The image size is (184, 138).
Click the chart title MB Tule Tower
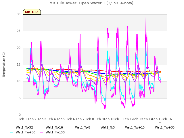pos(91,3)
